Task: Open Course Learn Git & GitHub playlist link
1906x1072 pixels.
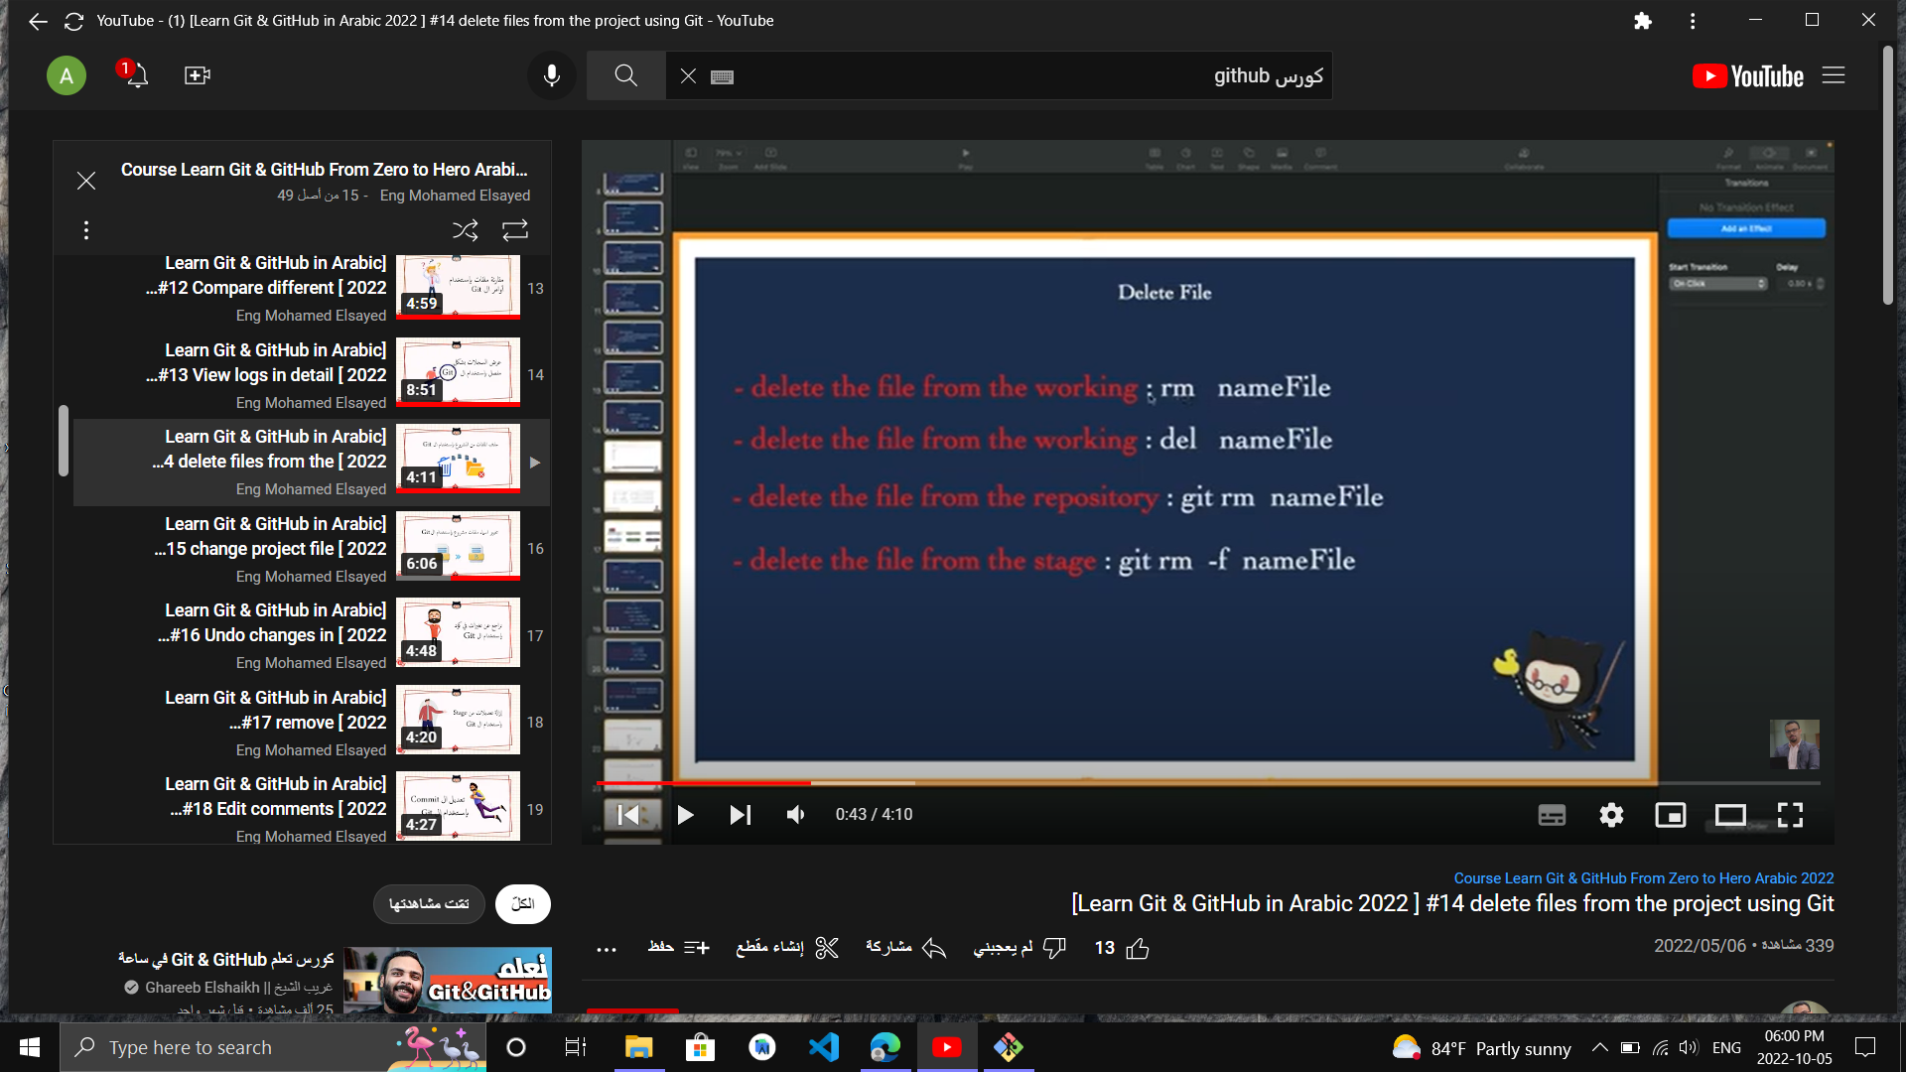Action: click(x=1643, y=878)
